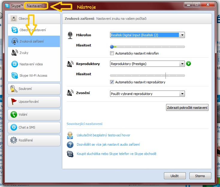Open the Chat a SMS settings section
Viewport: 220px width, 187px height.
coord(34,128)
